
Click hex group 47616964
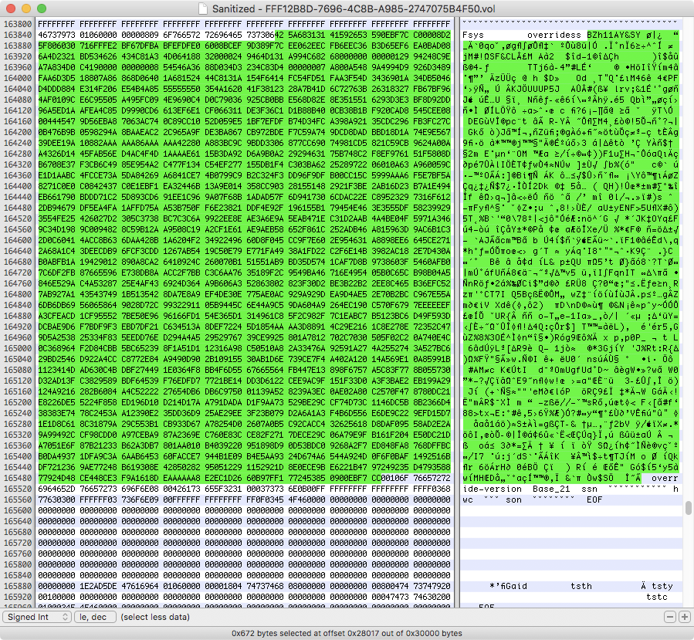pos(140,586)
